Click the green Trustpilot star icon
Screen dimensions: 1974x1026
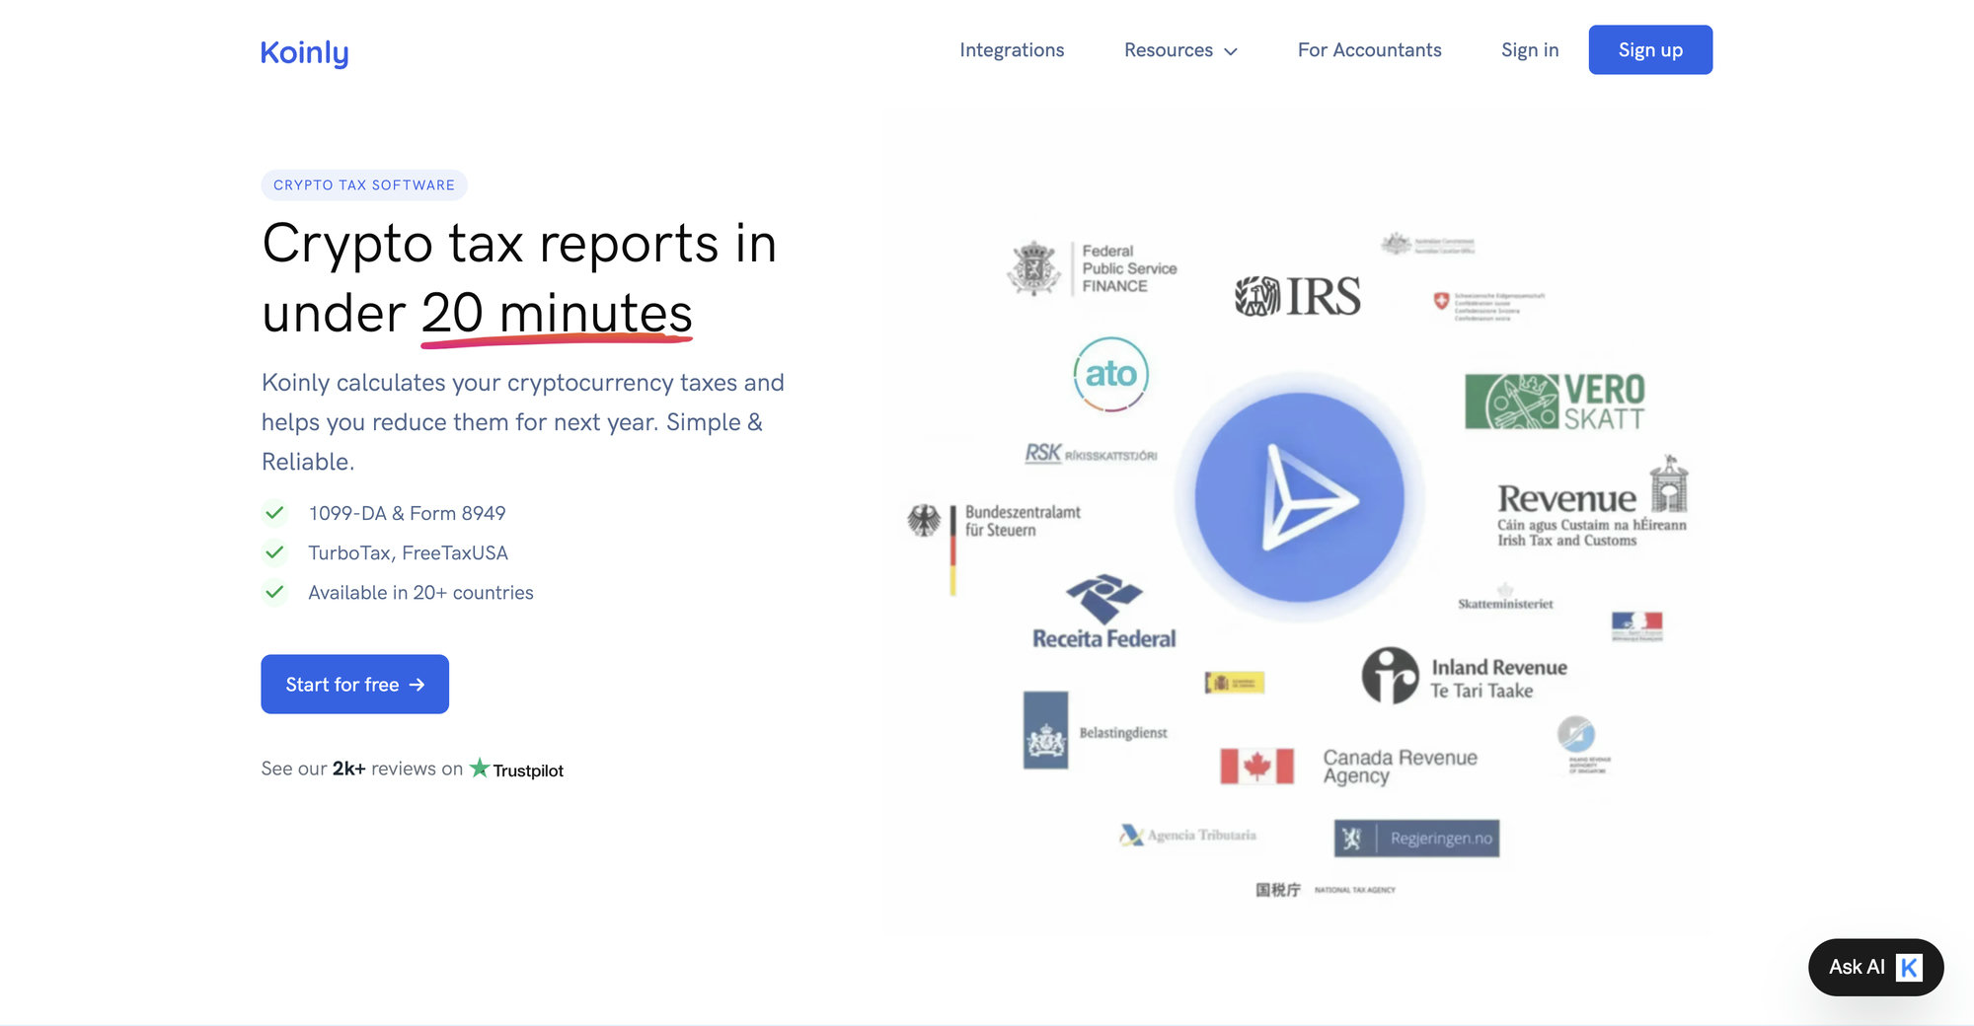tap(480, 768)
